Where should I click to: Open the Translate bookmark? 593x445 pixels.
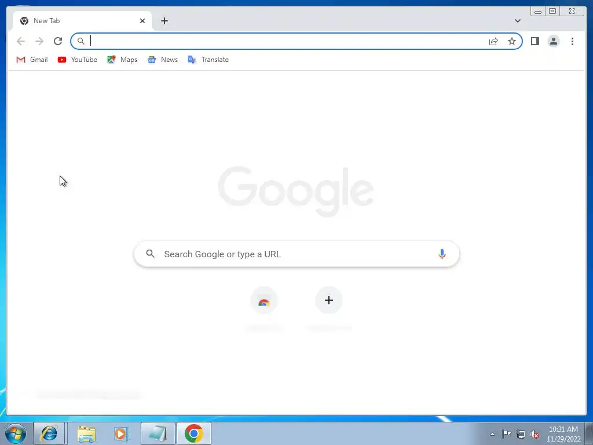208,60
